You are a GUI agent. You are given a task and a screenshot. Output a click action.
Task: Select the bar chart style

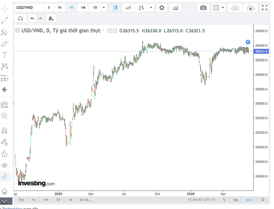tap(141, 8)
